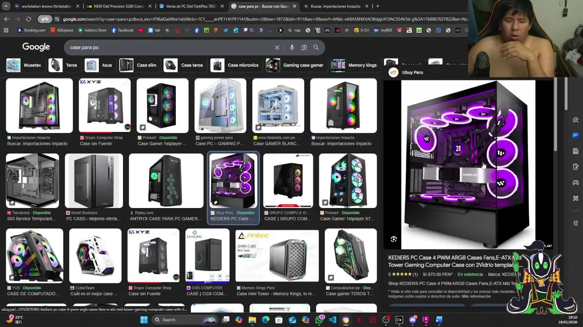The height and width of the screenshot is (327, 583).
Task: Click the Más información link
Action: click(476, 296)
